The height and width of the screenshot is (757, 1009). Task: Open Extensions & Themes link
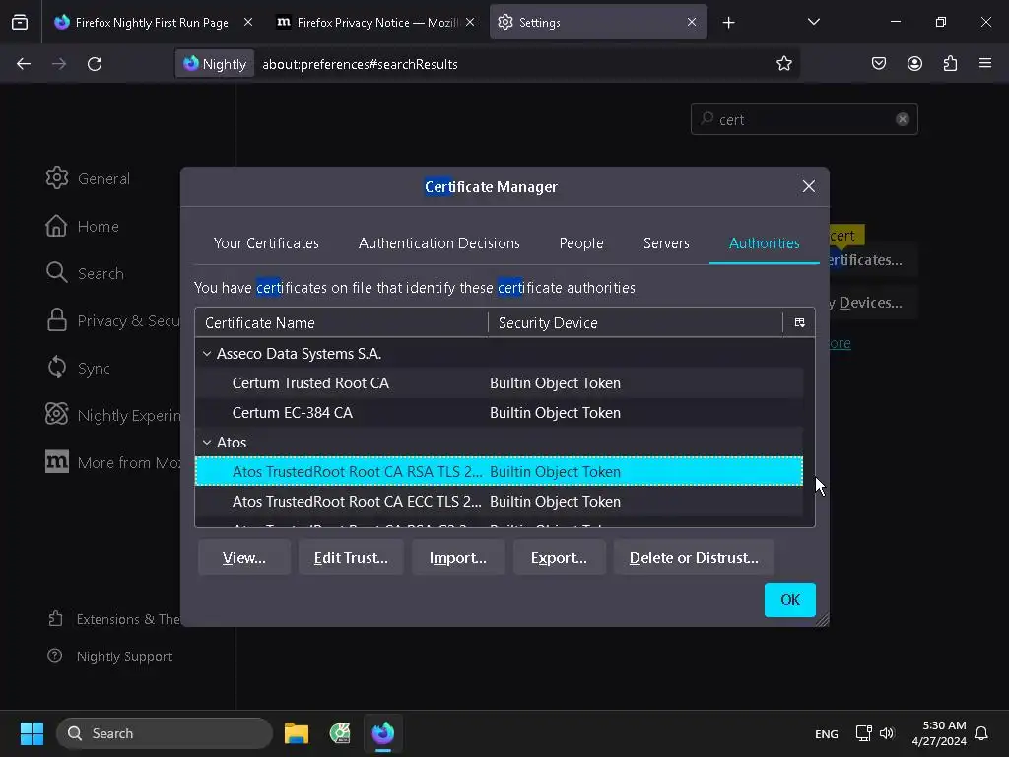(x=114, y=619)
